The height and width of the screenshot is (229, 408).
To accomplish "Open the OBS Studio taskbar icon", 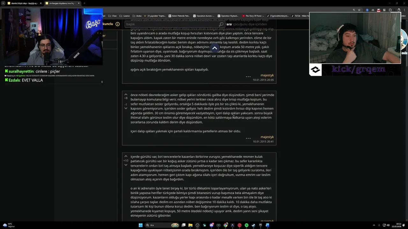I will tap(197, 225).
